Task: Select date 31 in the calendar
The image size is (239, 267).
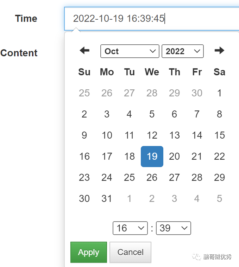Action: pyautogui.click(x=107, y=199)
